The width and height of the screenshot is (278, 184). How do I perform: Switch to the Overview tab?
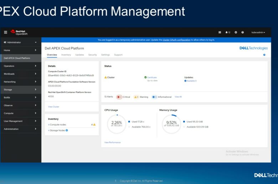pyautogui.click(x=52, y=55)
